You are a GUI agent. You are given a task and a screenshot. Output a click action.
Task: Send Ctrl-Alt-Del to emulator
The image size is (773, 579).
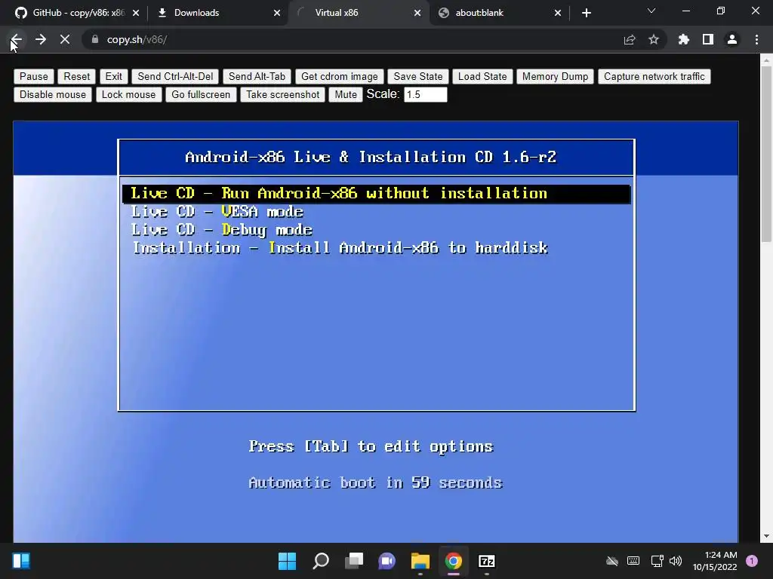(175, 76)
